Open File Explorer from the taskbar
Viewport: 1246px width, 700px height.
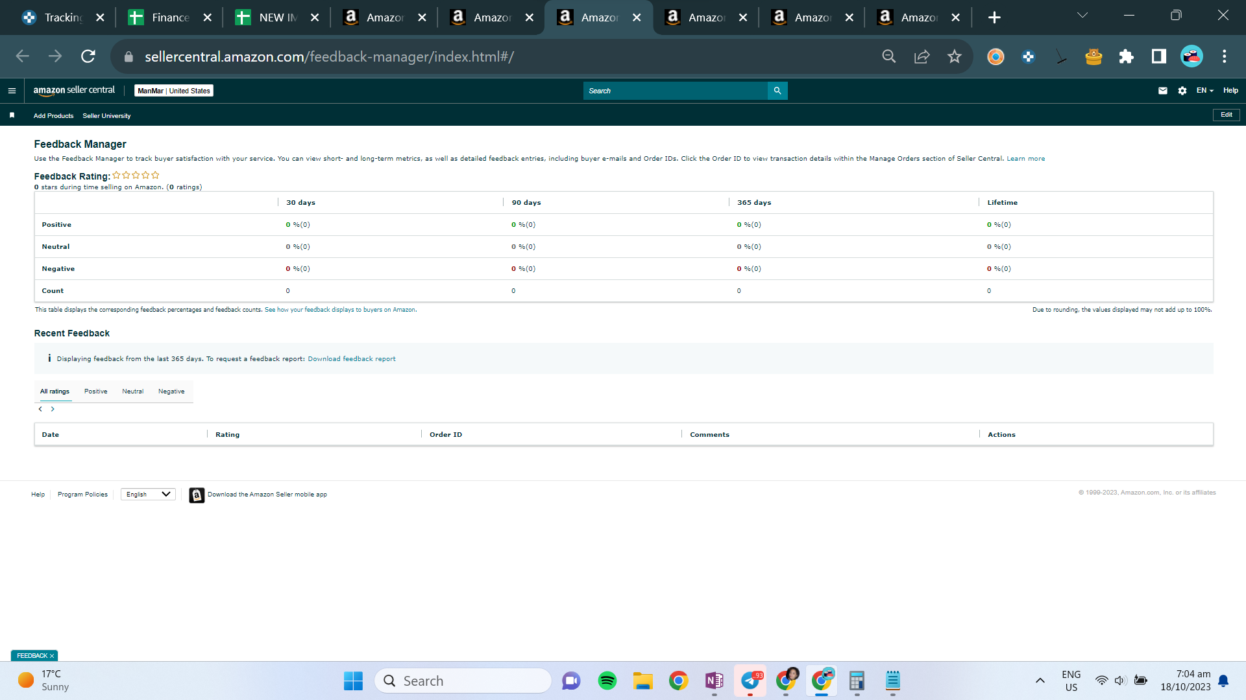tap(643, 681)
